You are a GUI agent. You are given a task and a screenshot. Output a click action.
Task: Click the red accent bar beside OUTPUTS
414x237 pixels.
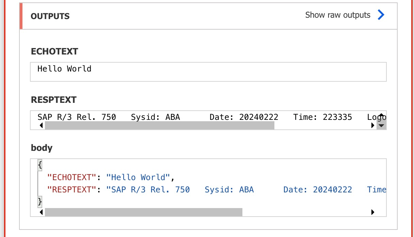click(22, 15)
